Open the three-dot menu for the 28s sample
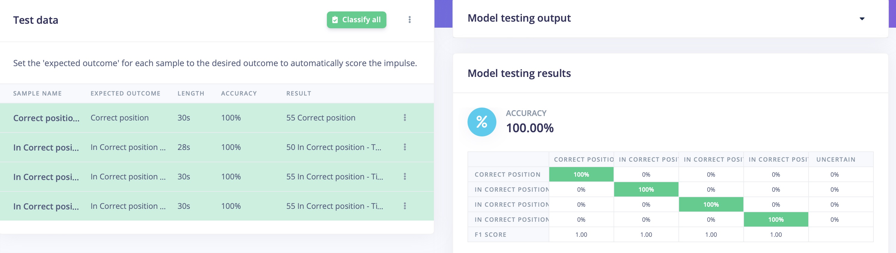This screenshot has height=253, width=896. pos(404,147)
